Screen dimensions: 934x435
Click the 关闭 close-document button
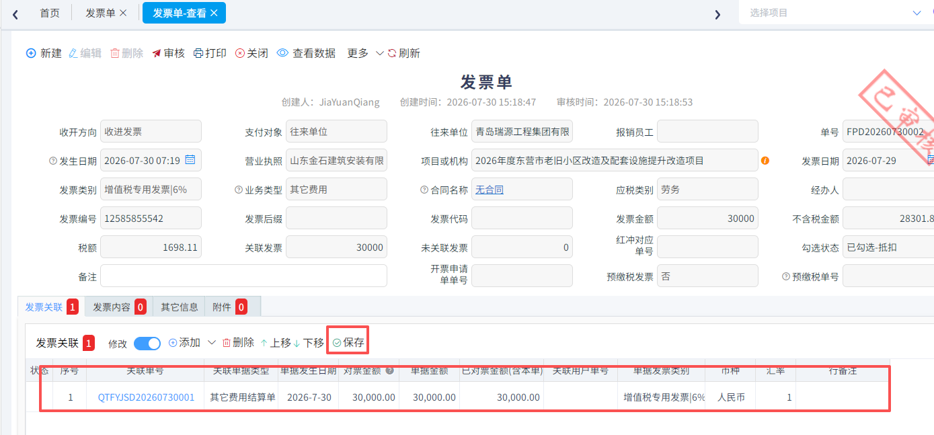[251, 53]
